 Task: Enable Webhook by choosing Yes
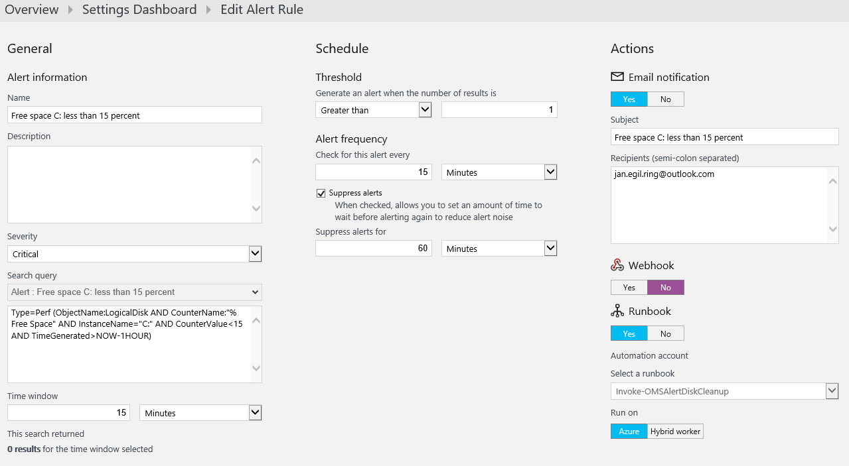629,288
